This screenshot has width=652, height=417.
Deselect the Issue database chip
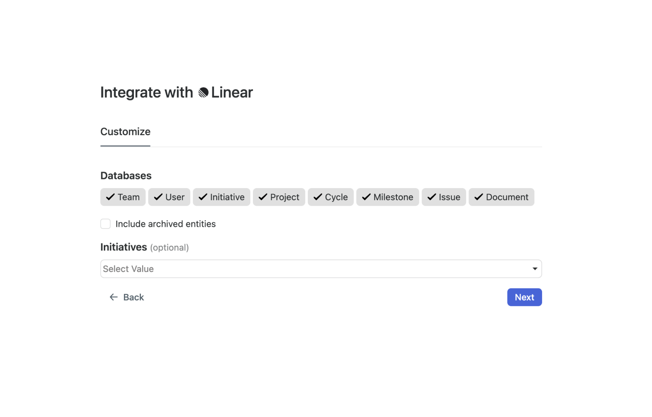(x=444, y=197)
